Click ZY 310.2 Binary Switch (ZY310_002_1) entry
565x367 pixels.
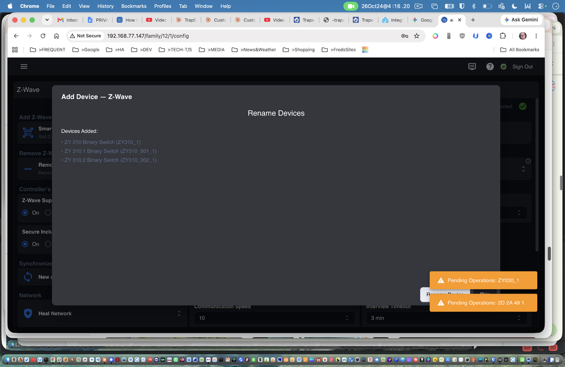click(110, 160)
